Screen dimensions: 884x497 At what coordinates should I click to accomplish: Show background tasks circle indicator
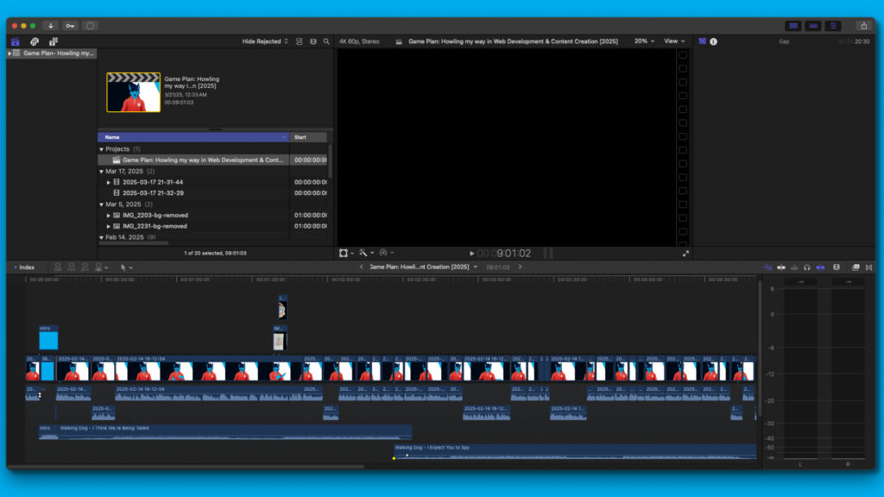point(90,26)
